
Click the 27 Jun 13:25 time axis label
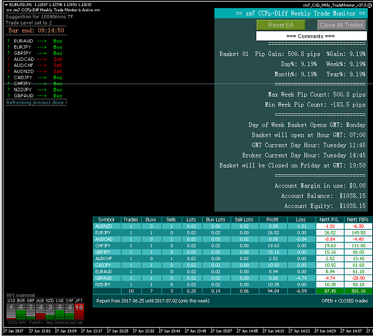click(118, 331)
